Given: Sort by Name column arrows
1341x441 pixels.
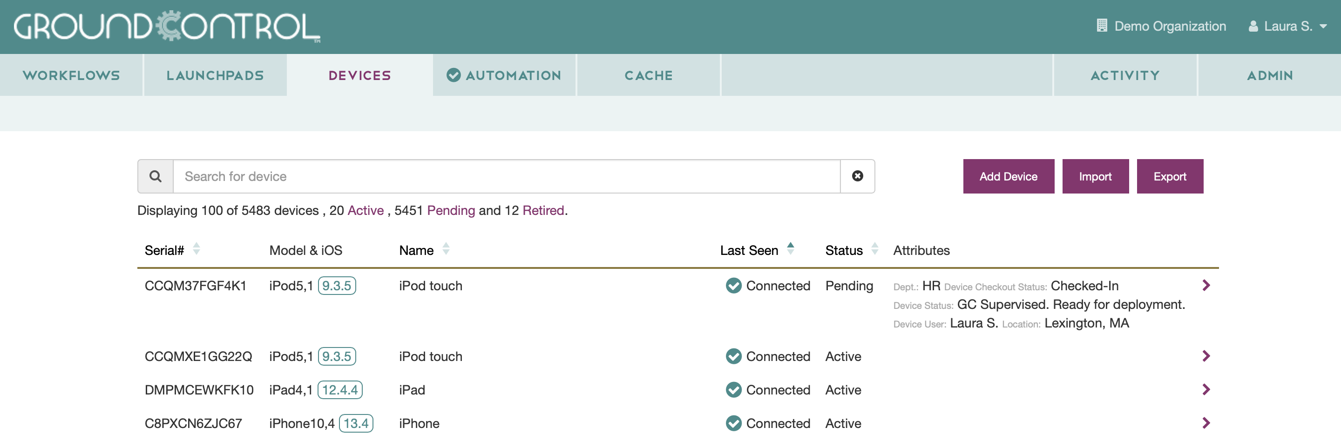Looking at the screenshot, I should (446, 249).
